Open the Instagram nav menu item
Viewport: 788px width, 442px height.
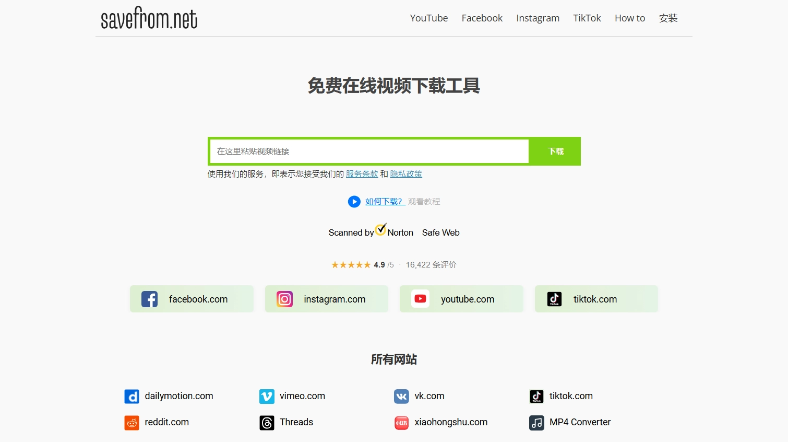click(x=538, y=18)
